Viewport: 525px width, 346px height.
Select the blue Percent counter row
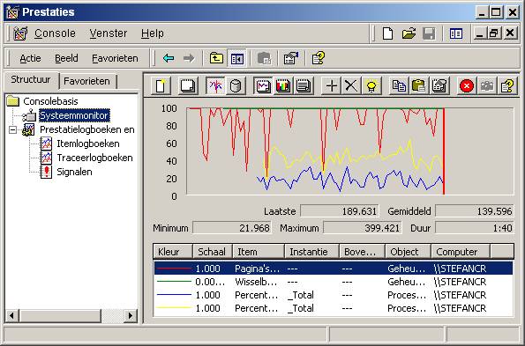(x=334, y=295)
